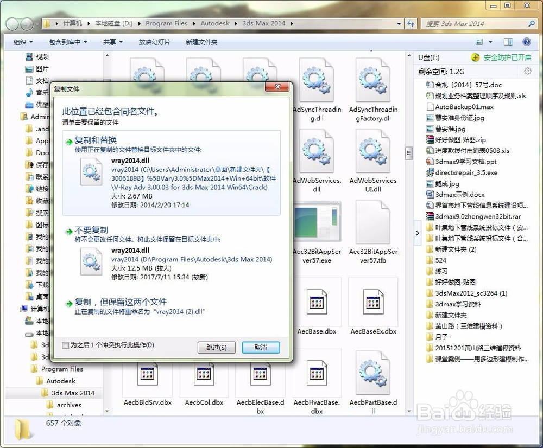Select Program Files in navigation tree
Viewport: 543px width, 448px height.
[62, 369]
